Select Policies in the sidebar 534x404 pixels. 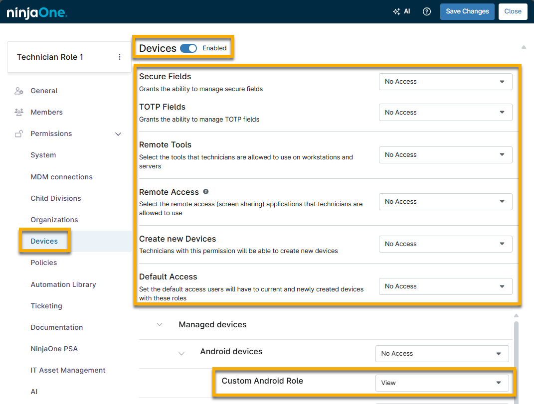(x=44, y=263)
